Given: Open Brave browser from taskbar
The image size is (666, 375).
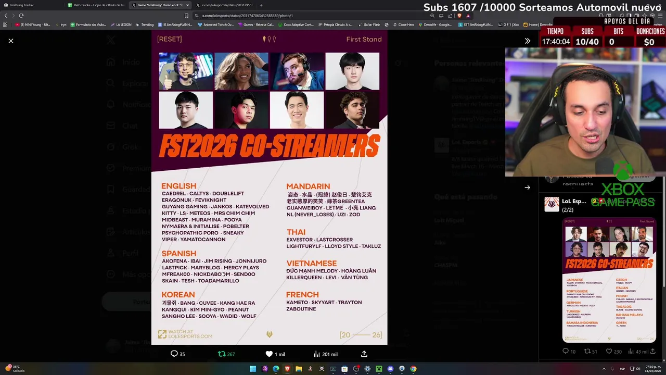Looking at the screenshot, I should coord(287,369).
